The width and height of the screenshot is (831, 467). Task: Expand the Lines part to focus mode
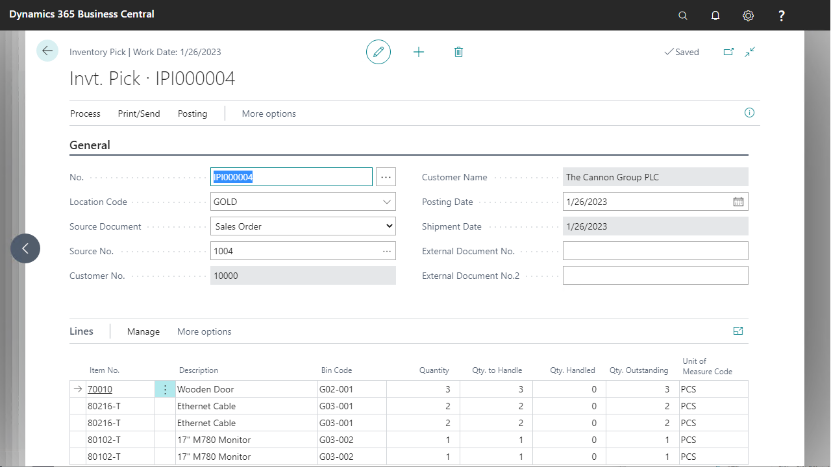738,331
